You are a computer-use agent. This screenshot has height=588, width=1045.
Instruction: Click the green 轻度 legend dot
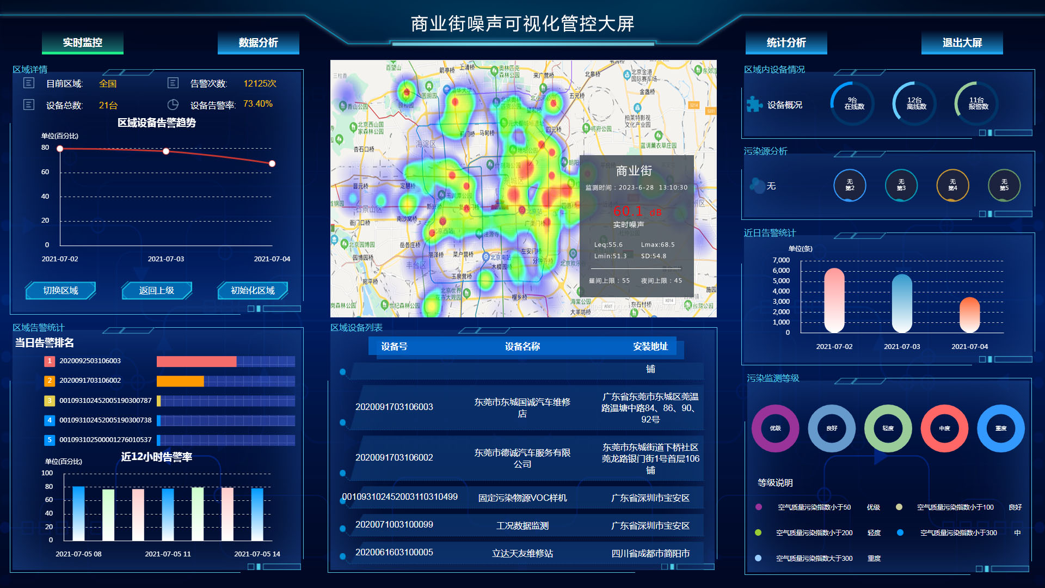(758, 532)
